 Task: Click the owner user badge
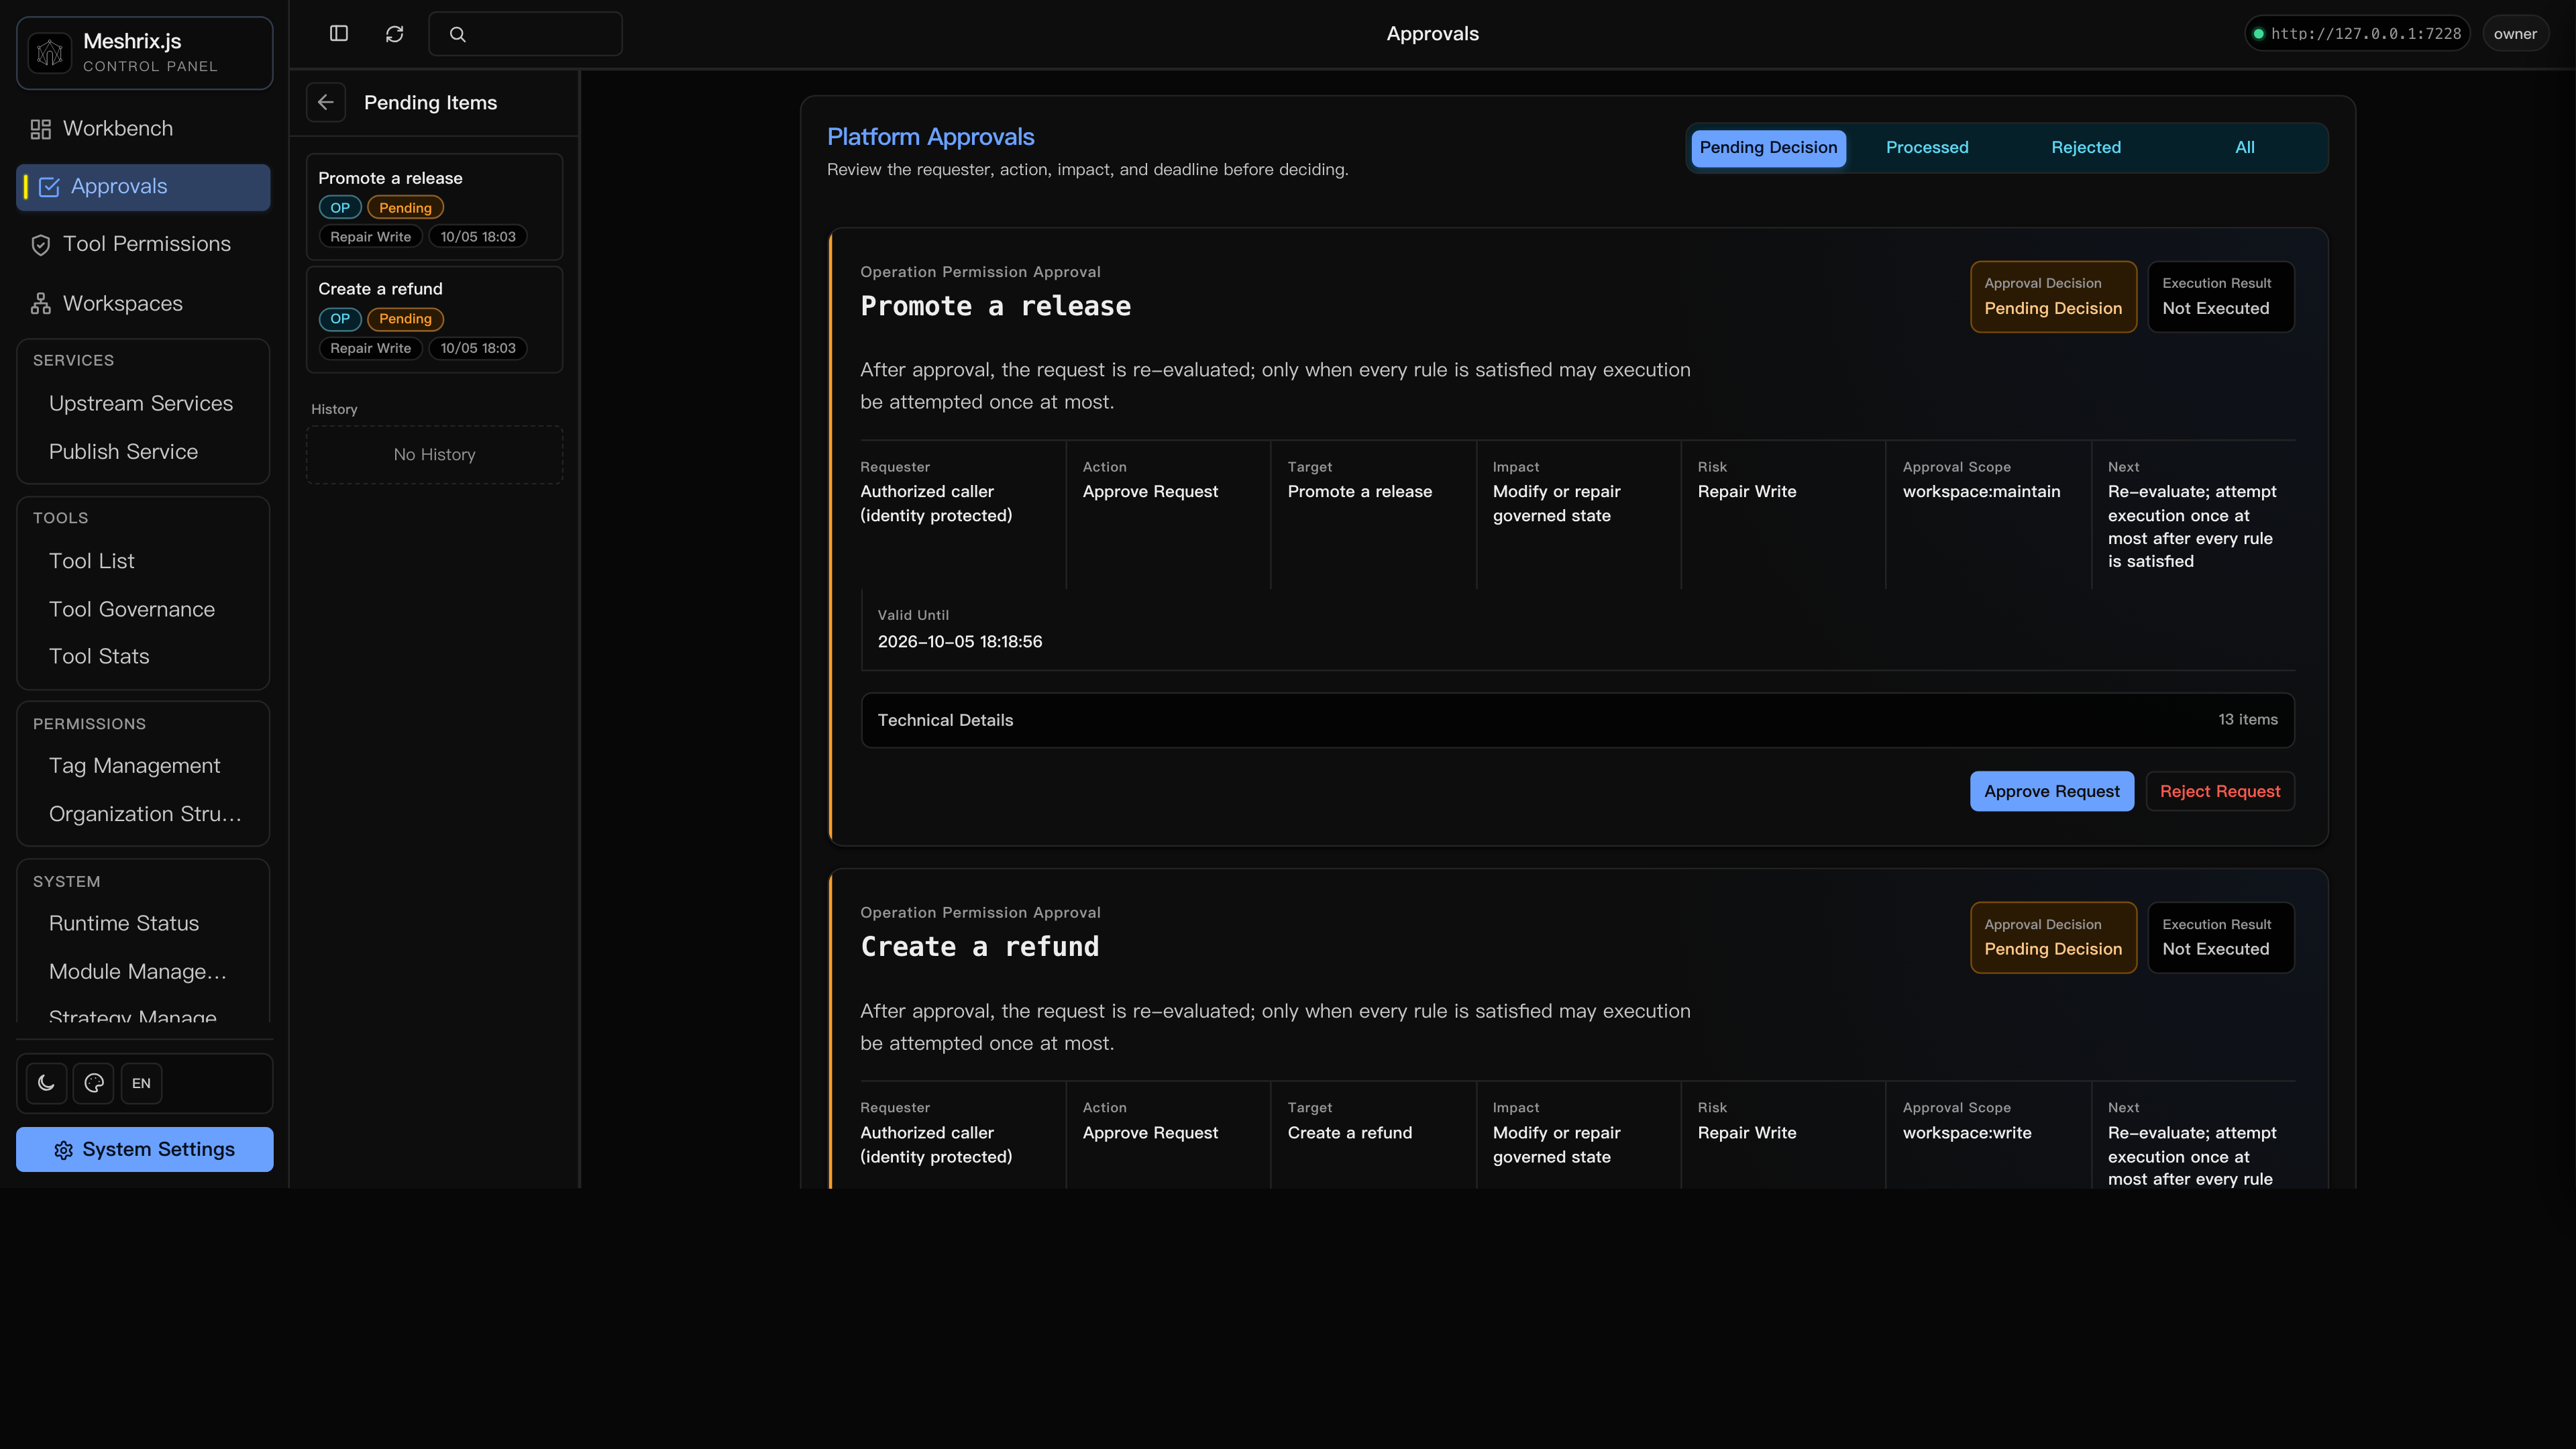[2514, 34]
